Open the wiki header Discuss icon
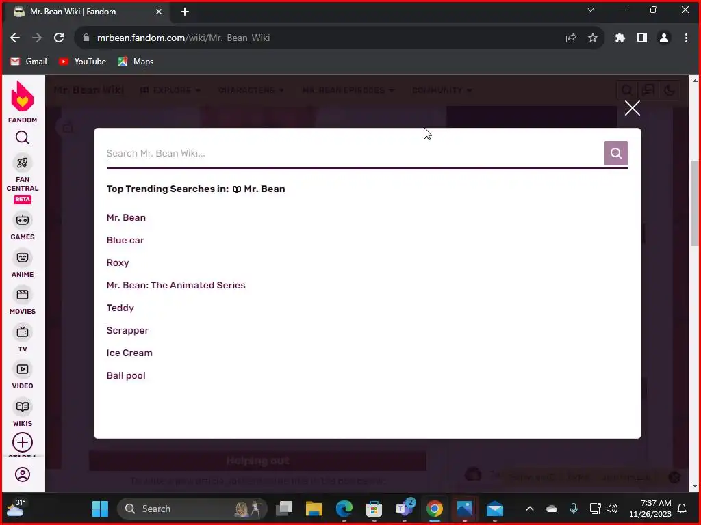The width and height of the screenshot is (701, 525). coord(648,91)
